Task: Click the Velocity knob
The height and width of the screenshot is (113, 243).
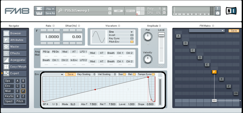Action: tap(148, 59)
